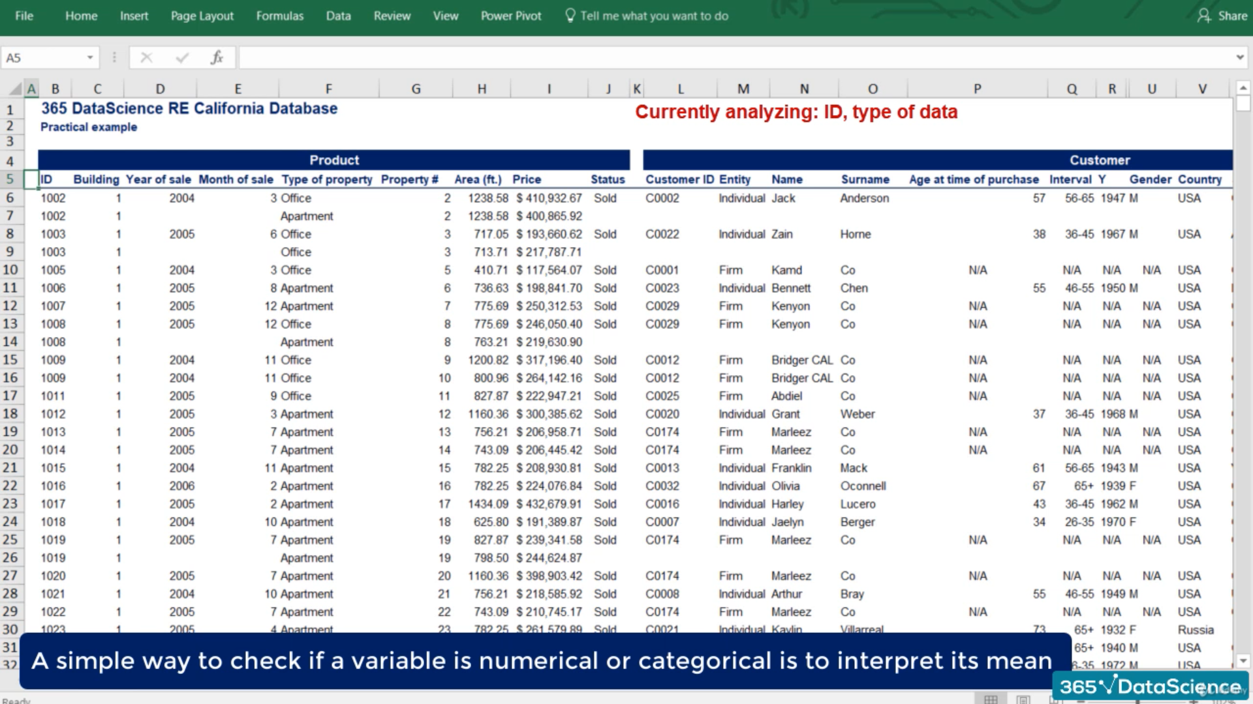Select row header 12

click(x=10, y=306)
